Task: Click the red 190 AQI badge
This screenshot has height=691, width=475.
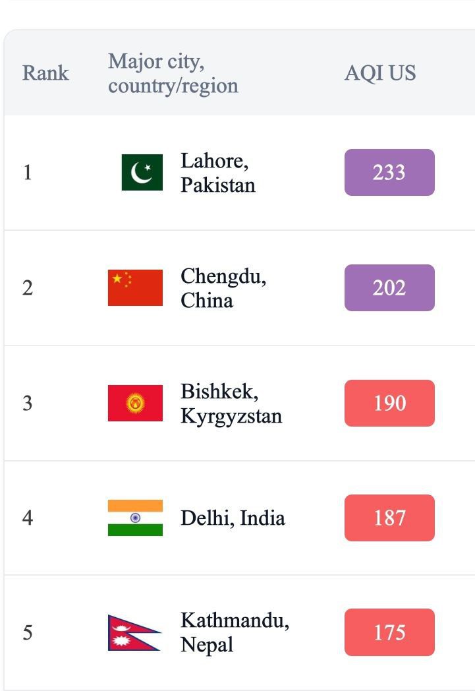Action: point(389,403)
